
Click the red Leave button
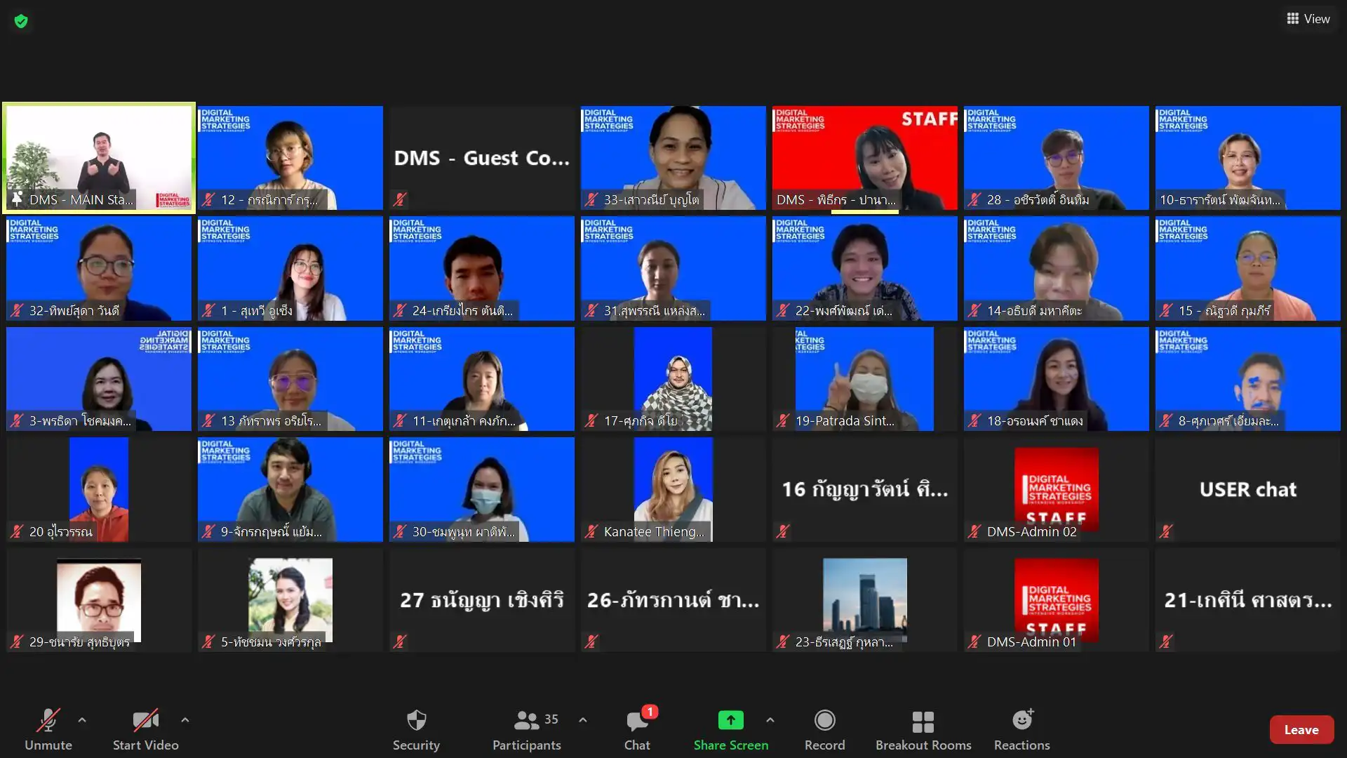click(x=1301, y=730)
